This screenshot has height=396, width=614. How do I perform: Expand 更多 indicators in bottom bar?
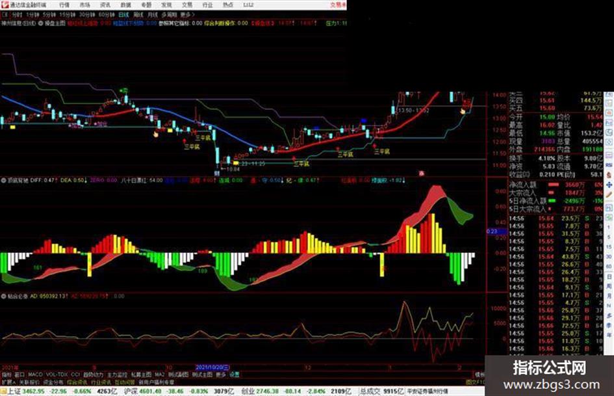(221, 375)
